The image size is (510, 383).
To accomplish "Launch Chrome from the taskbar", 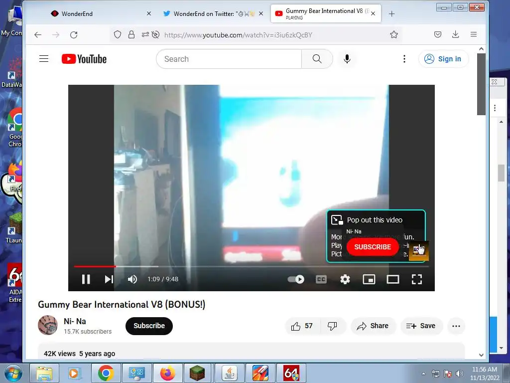I will click(x=106, y=373).
